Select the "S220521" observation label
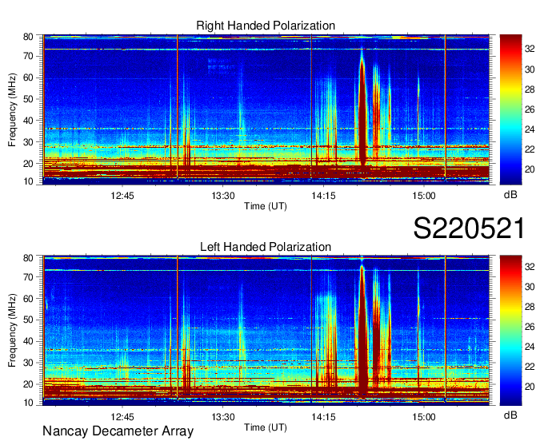 (x=469, y=228)
